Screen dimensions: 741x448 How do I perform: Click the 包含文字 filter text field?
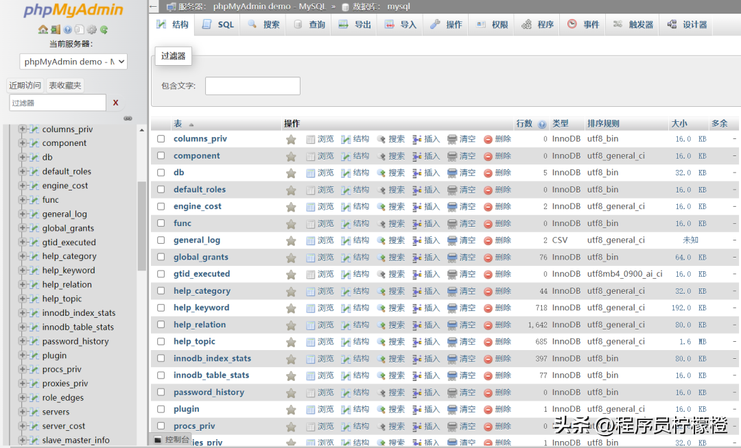[x=252, y=86]
